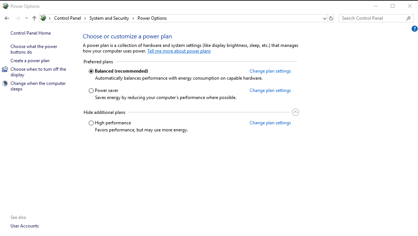Go to Control Panel breadcrumb

pos(67,18)
